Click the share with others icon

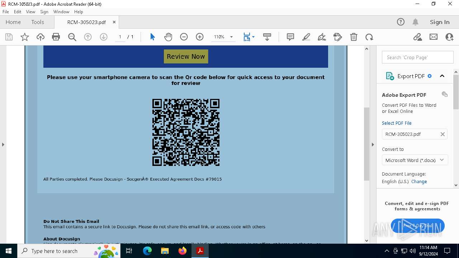coord(449,37)
